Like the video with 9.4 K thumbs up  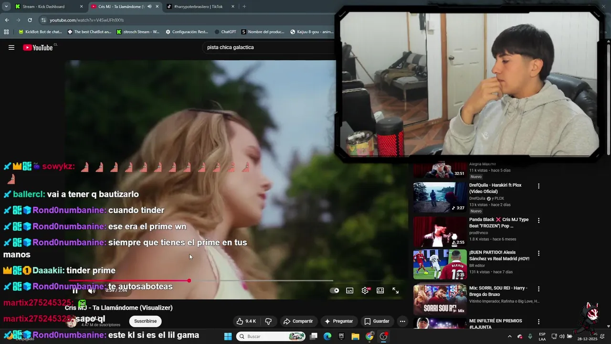coord(246,321)
